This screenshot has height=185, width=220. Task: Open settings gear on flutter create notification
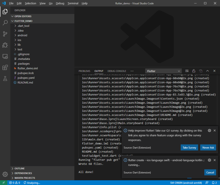209,160
